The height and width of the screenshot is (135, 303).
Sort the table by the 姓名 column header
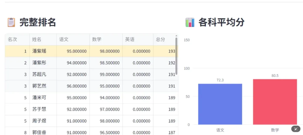pos(43,39)
